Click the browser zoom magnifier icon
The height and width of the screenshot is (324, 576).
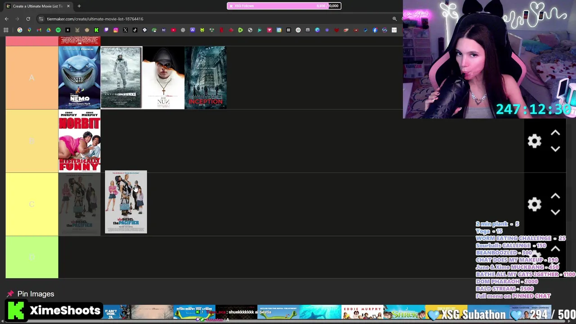pyautogui.click(x=395, y=19)
